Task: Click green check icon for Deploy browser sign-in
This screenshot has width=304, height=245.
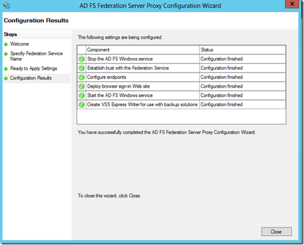Action: tap(82, 86)
